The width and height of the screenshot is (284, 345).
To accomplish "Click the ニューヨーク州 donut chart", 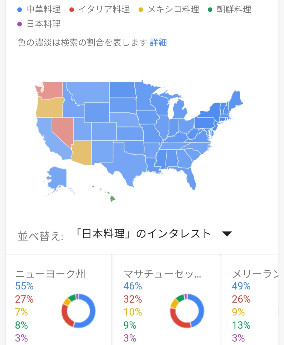I will 78,311.
